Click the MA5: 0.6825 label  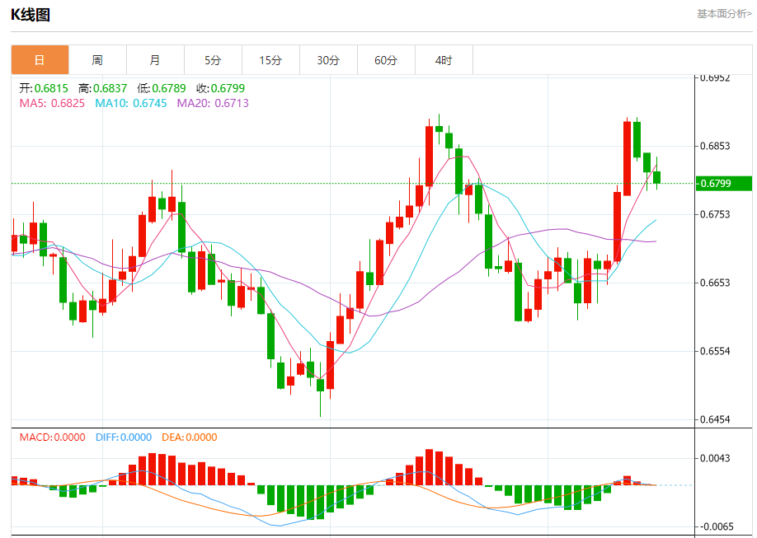click(x=52, y=103)
